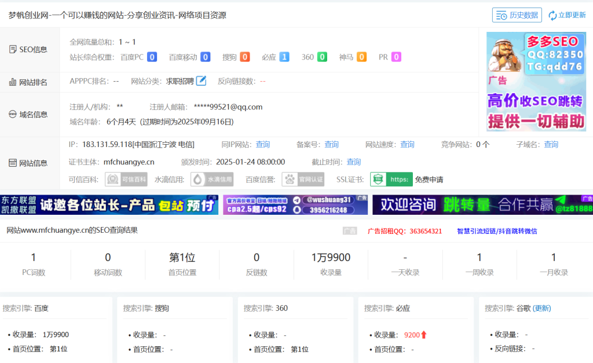Image resolution: width=593 pixels, height=363 pixels.
Task: Click the page title 梦帆创业网 text
Action: point(117,15)
